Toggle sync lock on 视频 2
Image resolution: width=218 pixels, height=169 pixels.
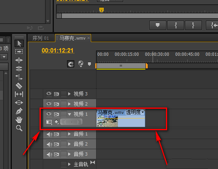[57, 104]
